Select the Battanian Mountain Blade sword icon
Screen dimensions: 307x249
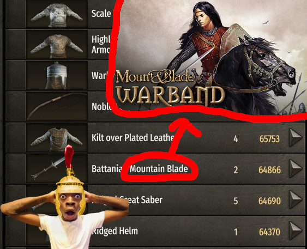click(49, 168)
